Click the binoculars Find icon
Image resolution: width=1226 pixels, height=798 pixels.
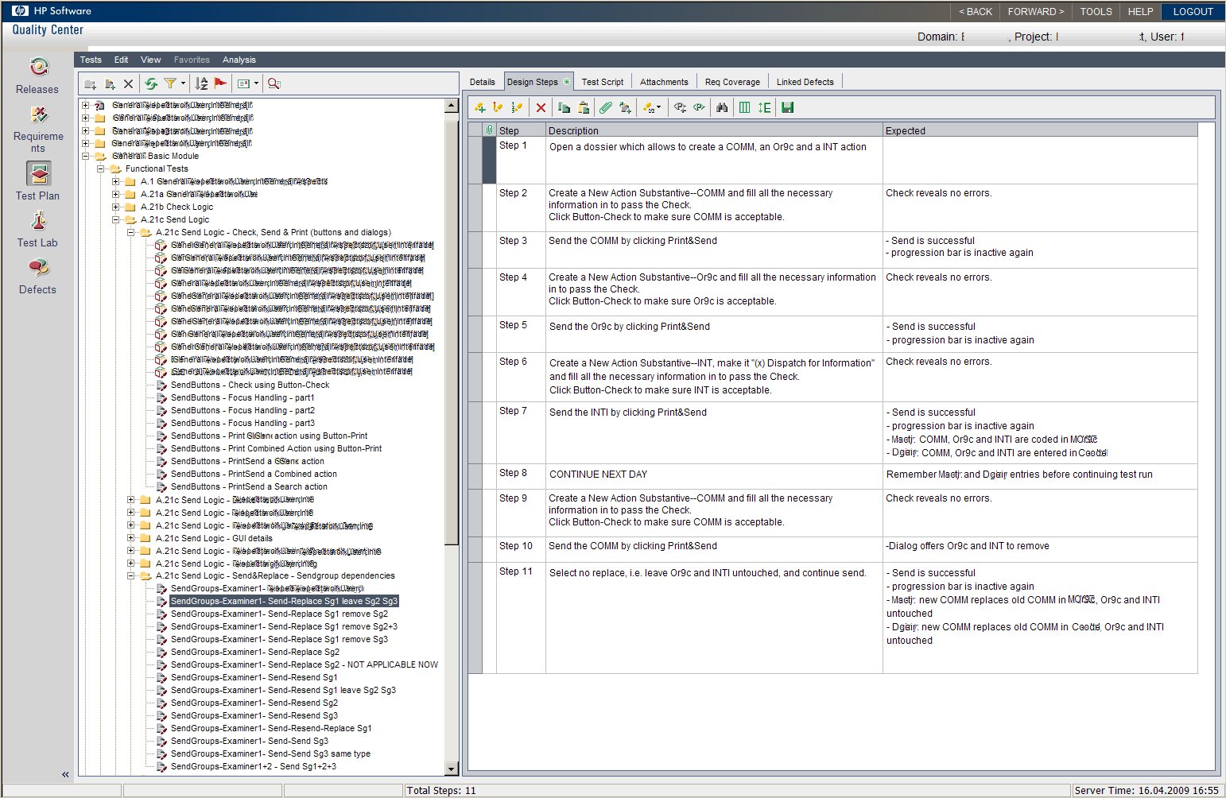pos(722,107)
